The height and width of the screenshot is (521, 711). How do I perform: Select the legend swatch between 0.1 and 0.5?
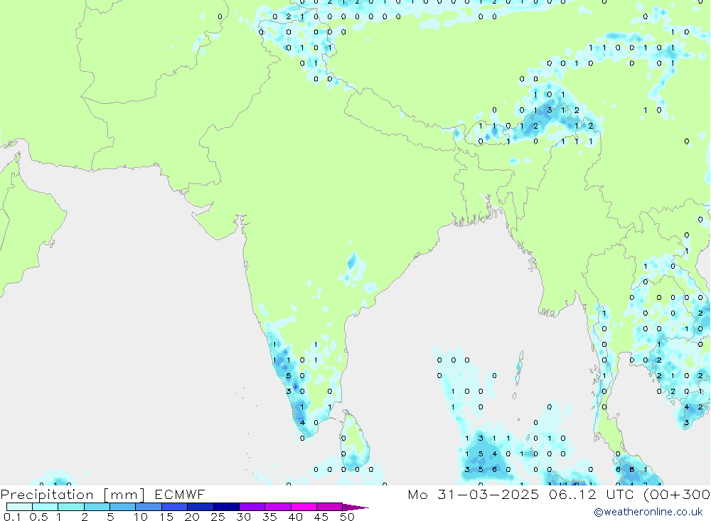tap(19, 507)
